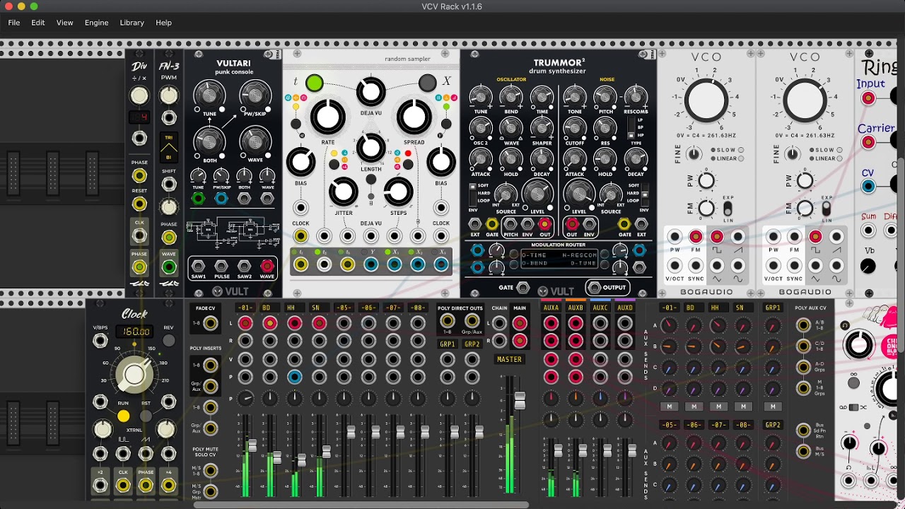Click the red Input jack on Ring module
The height and width of the screenshot is (509, 905).
tap(868, 98)
